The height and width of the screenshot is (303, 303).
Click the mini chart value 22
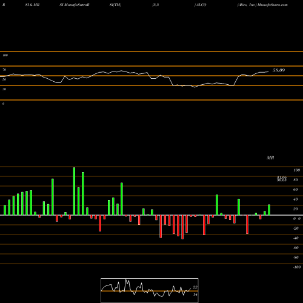195,287
